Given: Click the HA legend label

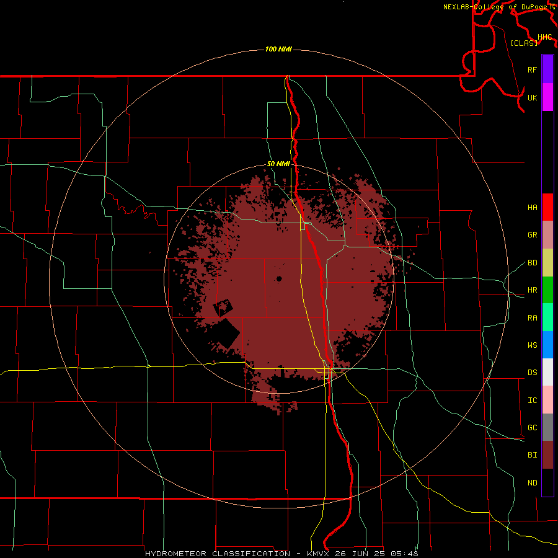Looking at the screenshot, I should coord(532,207).
